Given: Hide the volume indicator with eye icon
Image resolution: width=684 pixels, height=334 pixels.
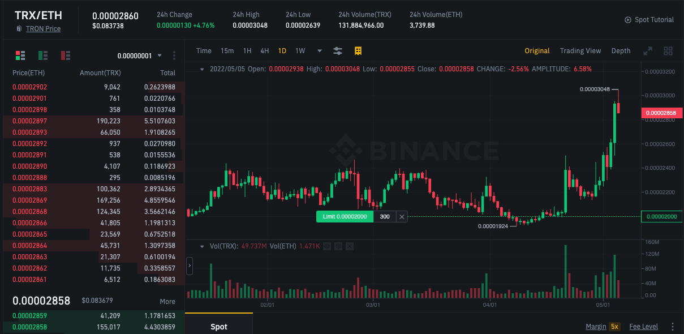Looking at the screenshot, I should pos(327,246).
